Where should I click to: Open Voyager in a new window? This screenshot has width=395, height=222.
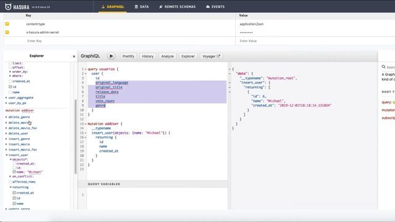click(211, 56)
